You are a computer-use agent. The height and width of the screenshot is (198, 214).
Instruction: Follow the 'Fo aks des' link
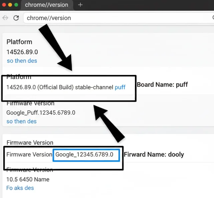point(20,188)
